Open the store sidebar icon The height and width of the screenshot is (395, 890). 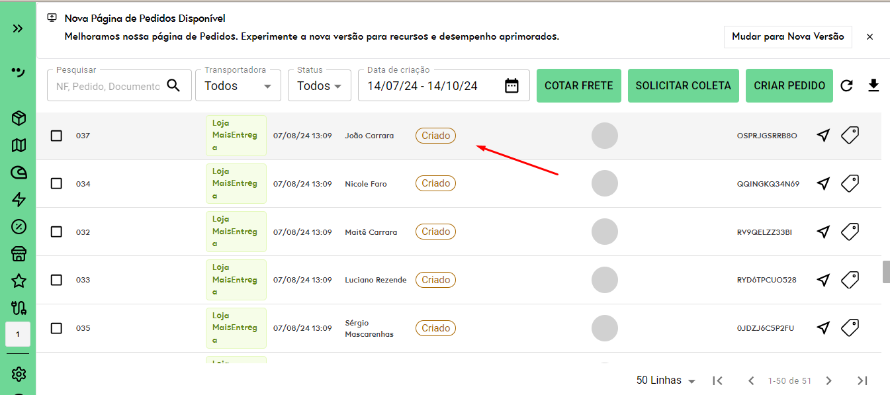point(19,253)
